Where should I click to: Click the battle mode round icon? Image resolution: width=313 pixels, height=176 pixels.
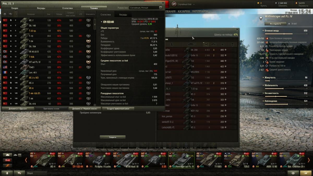pos(174,4)
